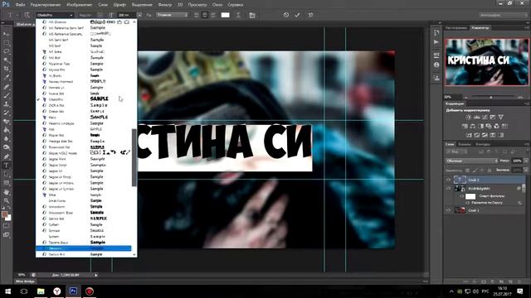Open the font family dropdown
This screenshot has width=531, height=298.
[x=55, y=15]
